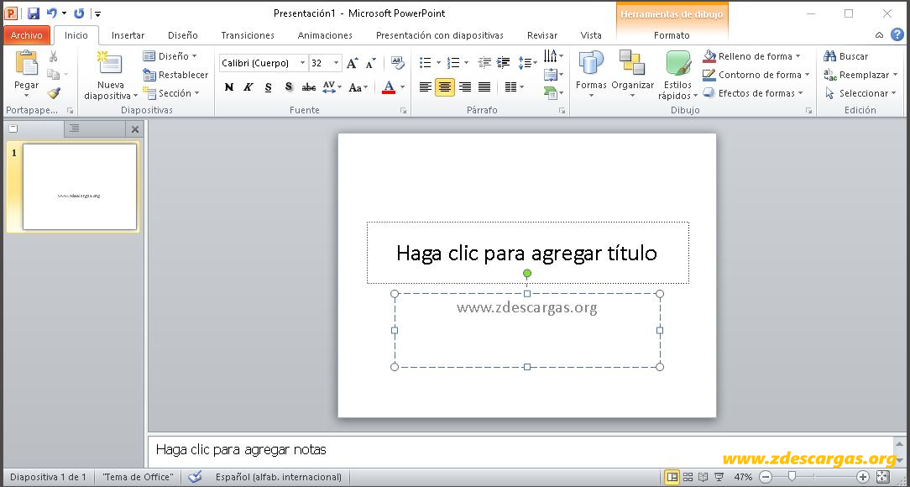This screenshot has width=910, height=487.
Task: Start slide show from status bar
Action: pyautogui.click(x=719, y=477)
